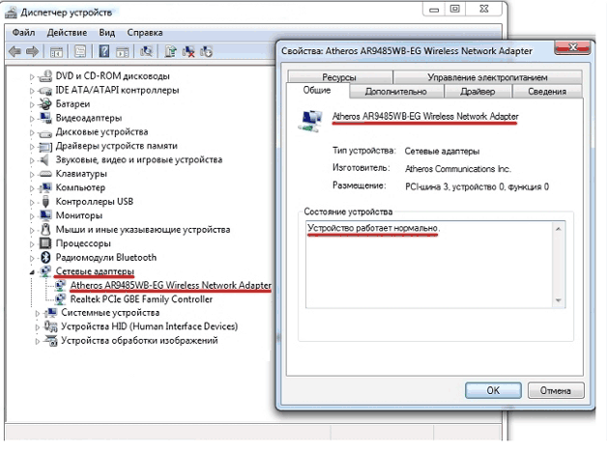Collapse the Сетевые адаптеры node arrow
Image resolution: width=607 pixels, height=452 pixels.
pos(32,272)
